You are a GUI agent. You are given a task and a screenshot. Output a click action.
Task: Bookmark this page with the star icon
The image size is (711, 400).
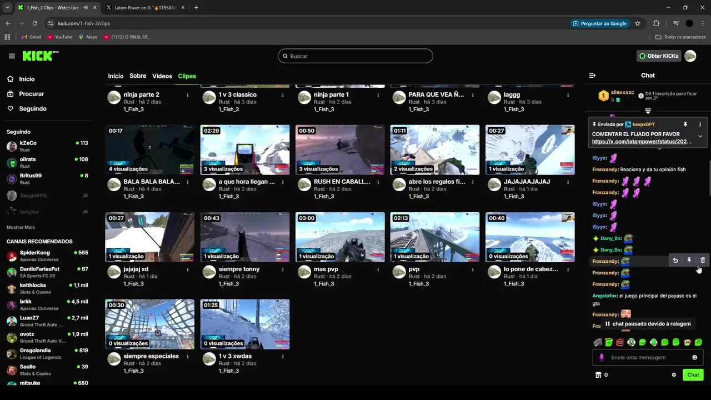638,23
